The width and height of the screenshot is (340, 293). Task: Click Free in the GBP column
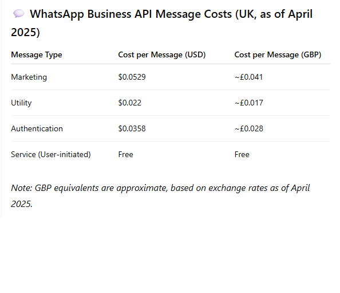pos(242,154)
